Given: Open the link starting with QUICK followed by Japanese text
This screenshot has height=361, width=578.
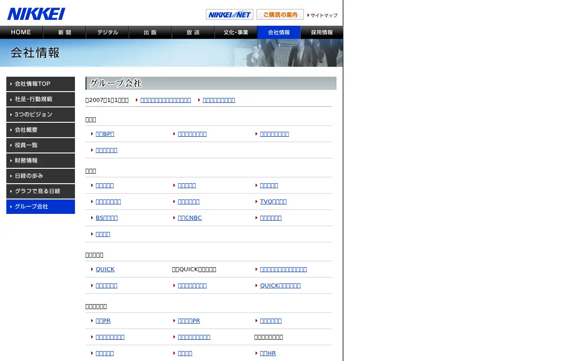Looking at the screenshot, I should (x=280, y=286).
